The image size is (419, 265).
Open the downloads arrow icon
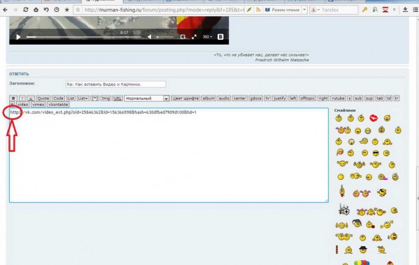(405, 10)
